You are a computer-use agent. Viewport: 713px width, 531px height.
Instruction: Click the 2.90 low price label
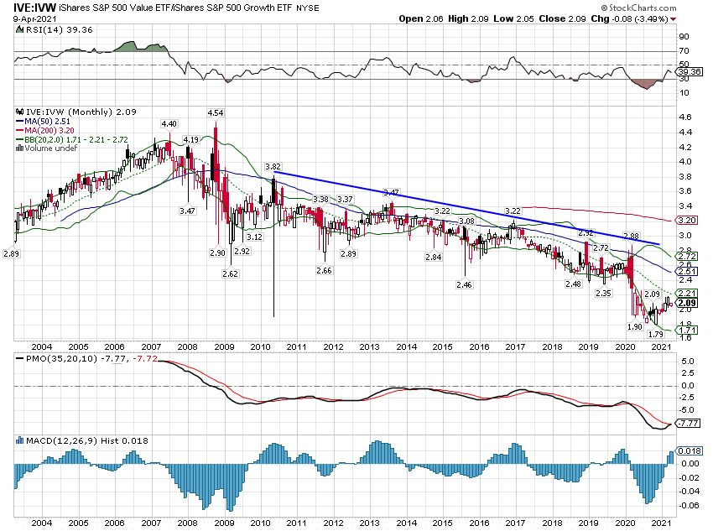pos(218,252)
